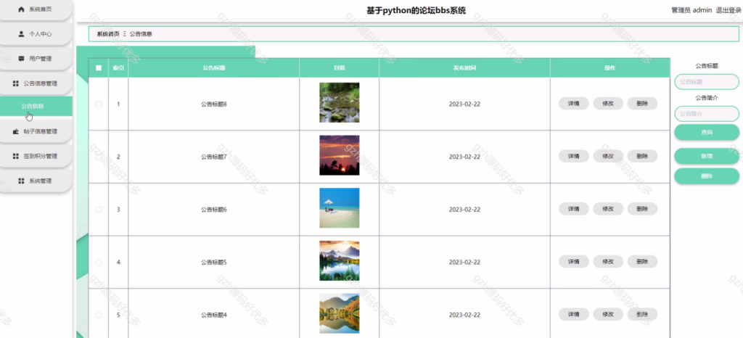Click 修改 for 公告标题7
The height and width of the screenshot is (338, 743).
pos(608,156)
